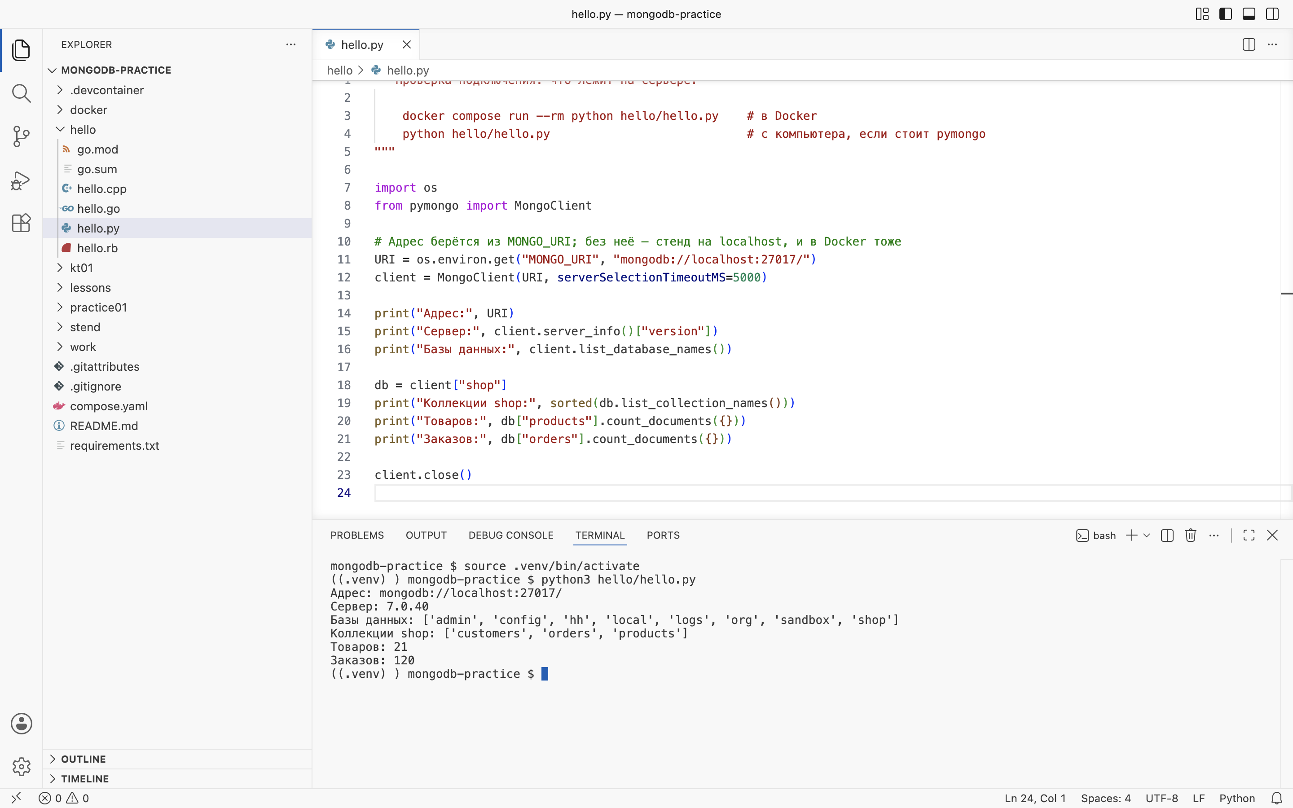Viewport: 1293px width, 808px height.
Task: Split the editor to the right
Action: click(1249, 44)
